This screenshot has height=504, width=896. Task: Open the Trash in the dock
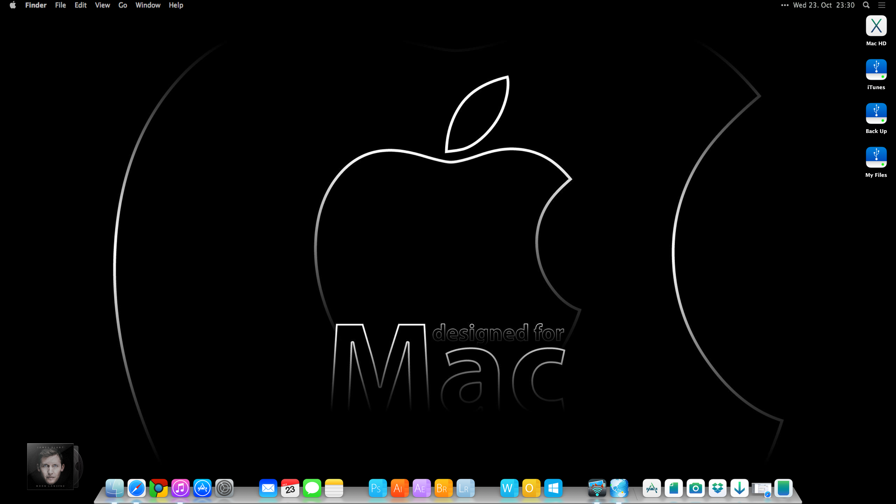click(784, 488)
